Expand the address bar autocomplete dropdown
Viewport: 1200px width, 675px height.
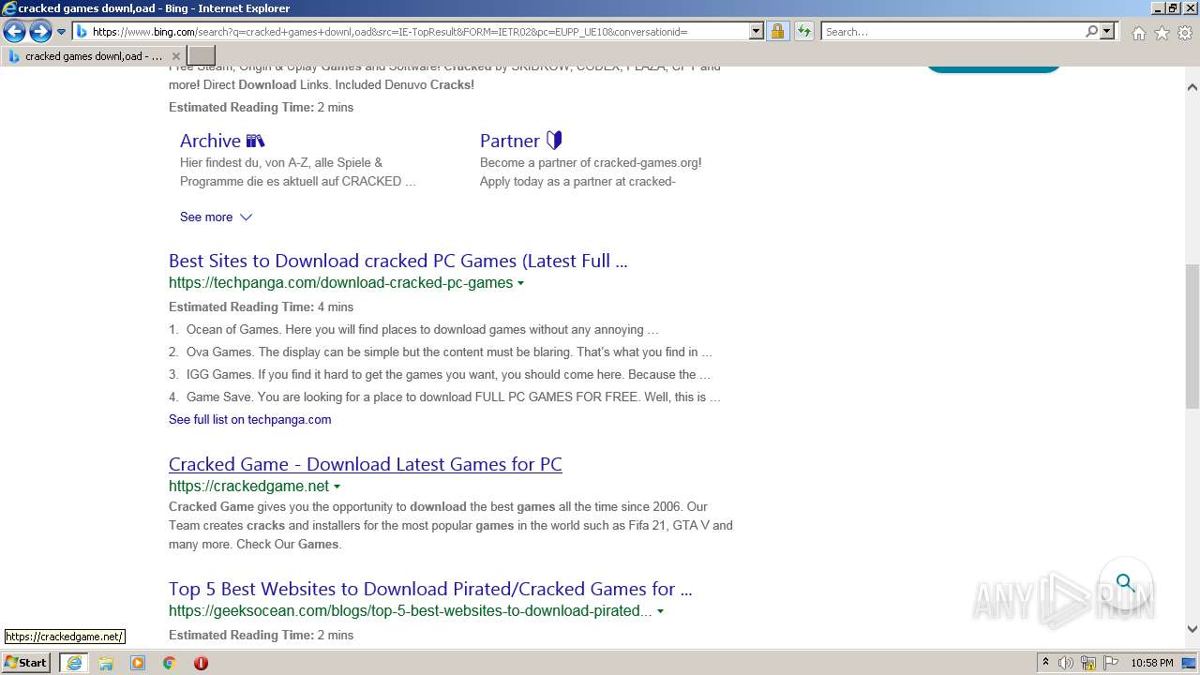pos(757,32)
